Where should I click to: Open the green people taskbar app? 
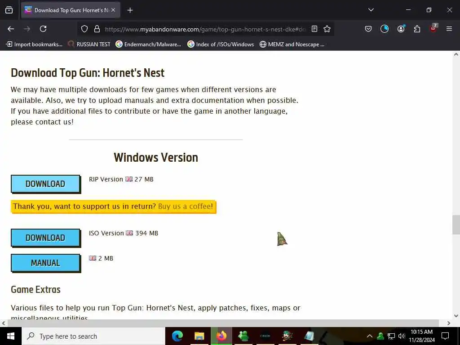[243, 336]
